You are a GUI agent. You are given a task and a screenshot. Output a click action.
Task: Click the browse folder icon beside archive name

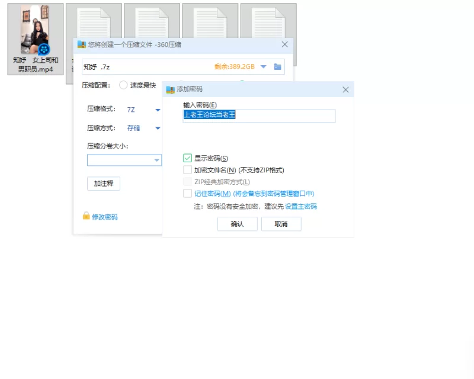point(277,67)
